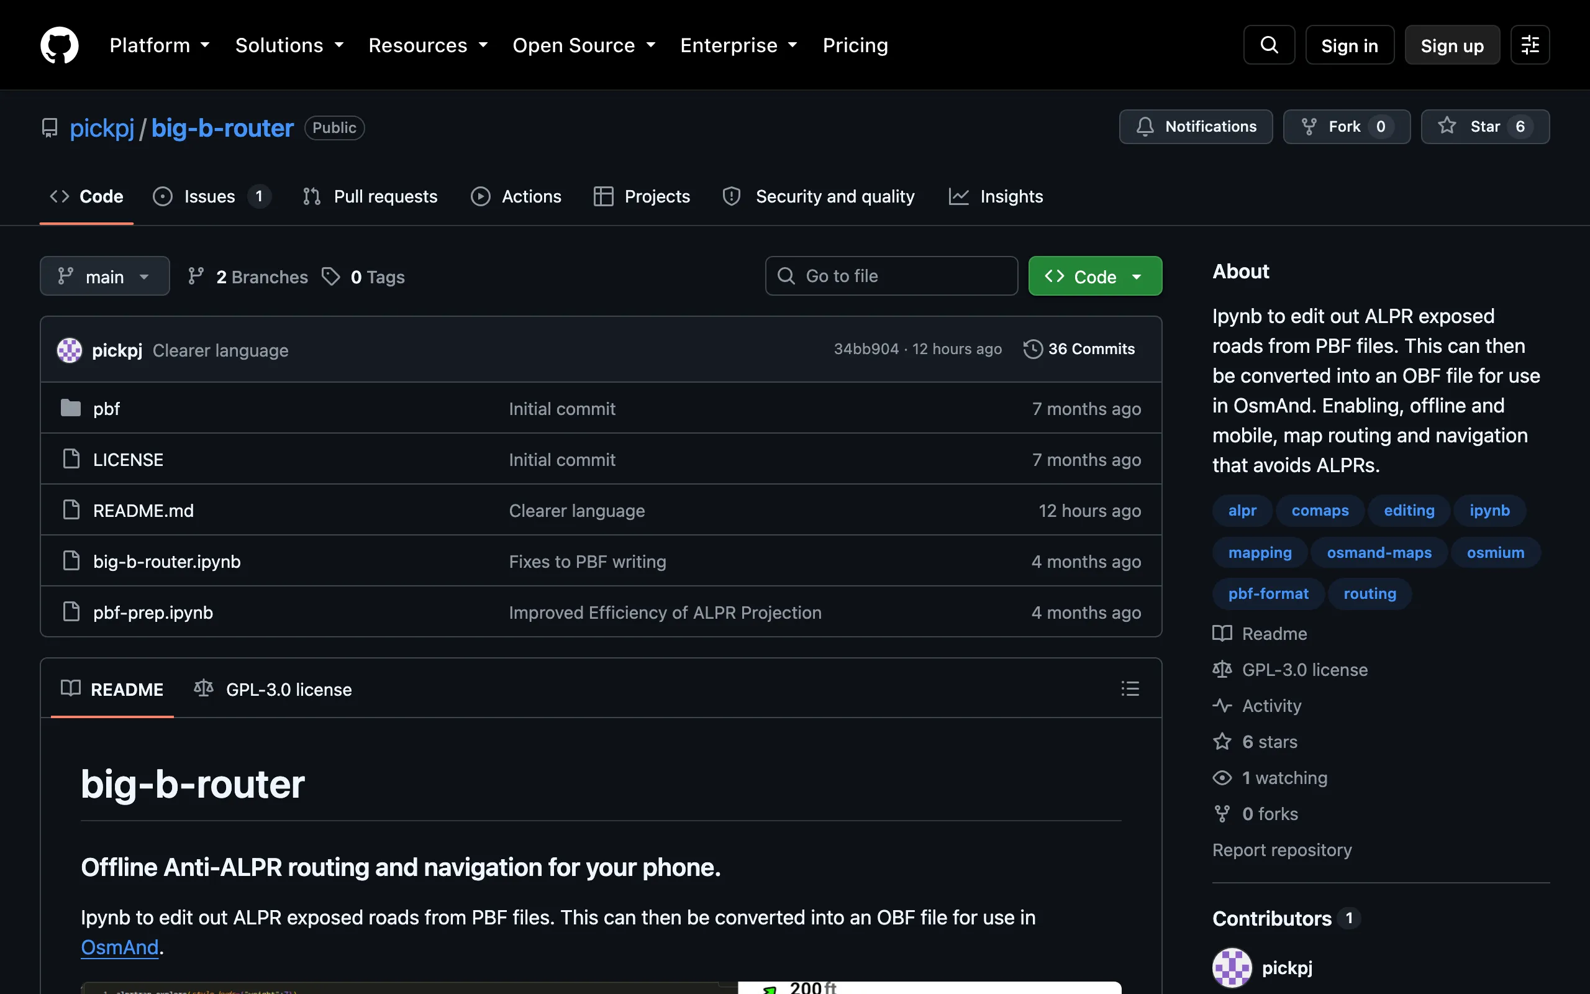The image size is (1590, 994).
Task: Click the pickpj avatar in commit row
Action: pyautogui.click(x=70, y=350)
